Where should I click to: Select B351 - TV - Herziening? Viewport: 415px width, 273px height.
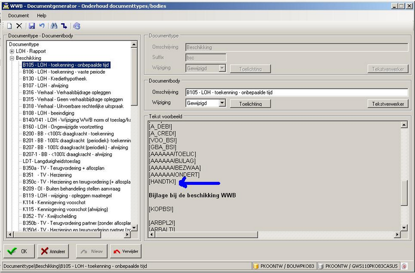pyautogui.click(x=47, y=175)
